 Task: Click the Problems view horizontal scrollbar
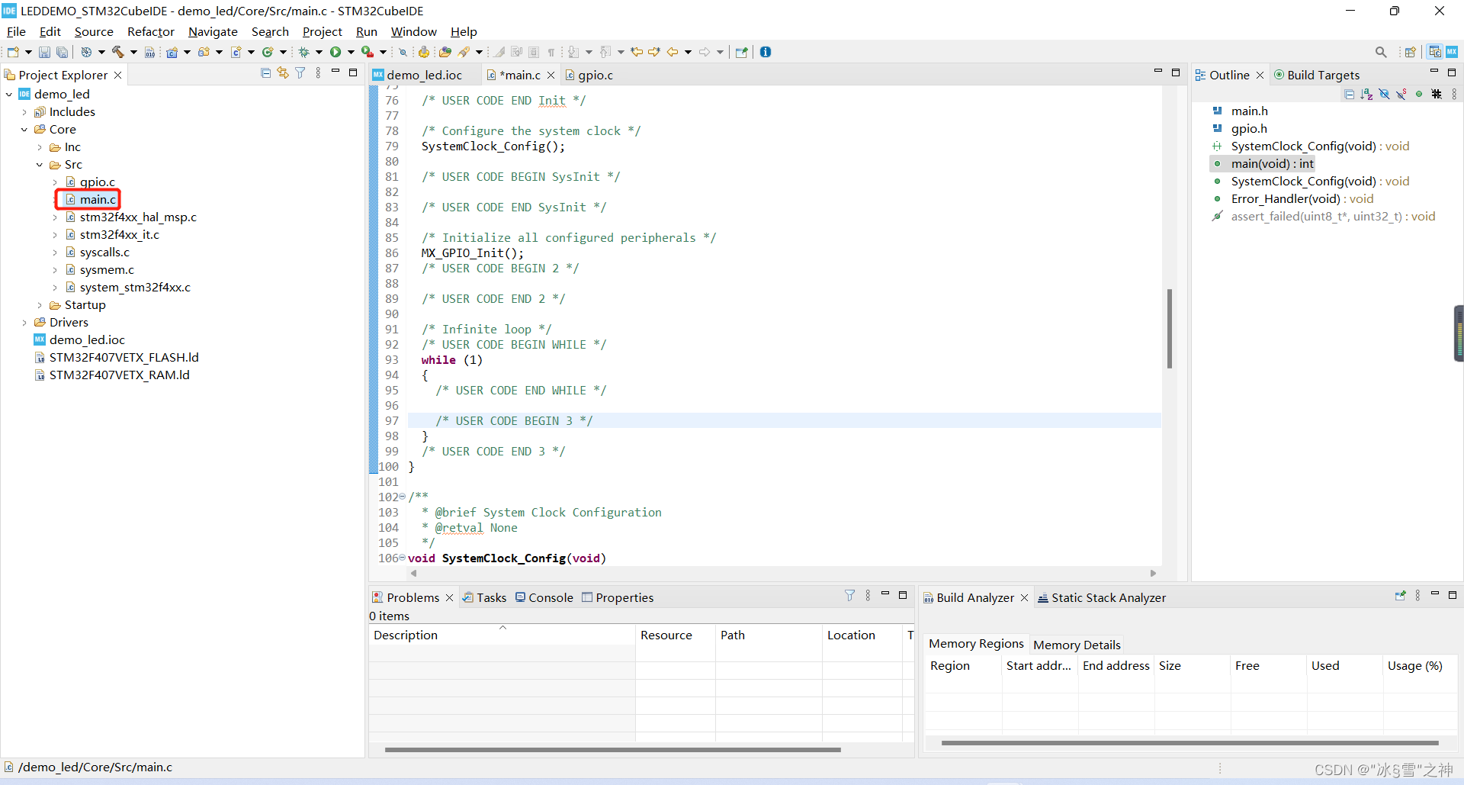pos(612,750)
